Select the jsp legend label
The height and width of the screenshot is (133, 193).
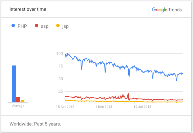coord(65,26)
